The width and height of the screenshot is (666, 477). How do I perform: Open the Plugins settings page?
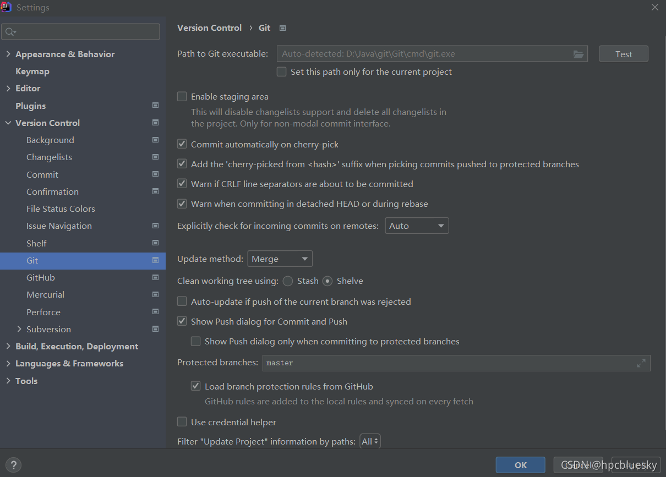[x=30, y=106]
